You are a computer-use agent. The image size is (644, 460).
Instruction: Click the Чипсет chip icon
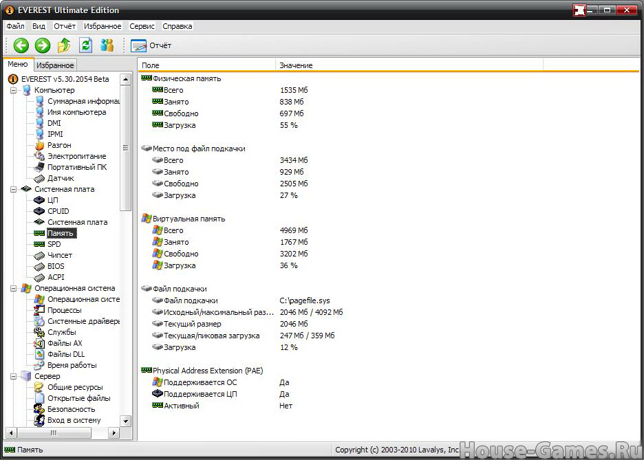coord(39,255)
